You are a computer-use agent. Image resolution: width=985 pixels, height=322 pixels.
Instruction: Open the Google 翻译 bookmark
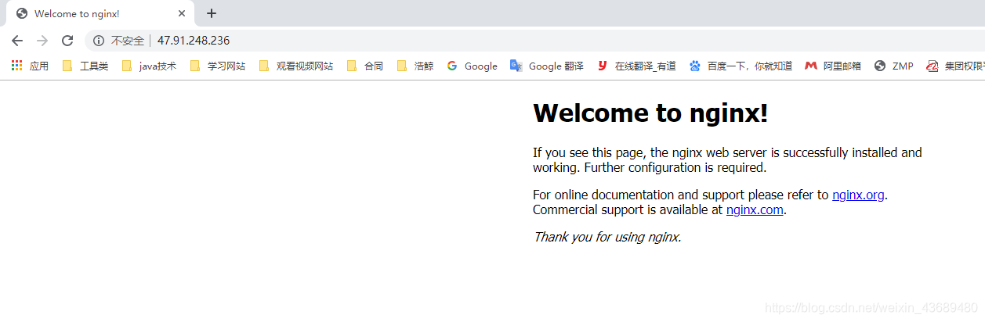coord(546,66)
